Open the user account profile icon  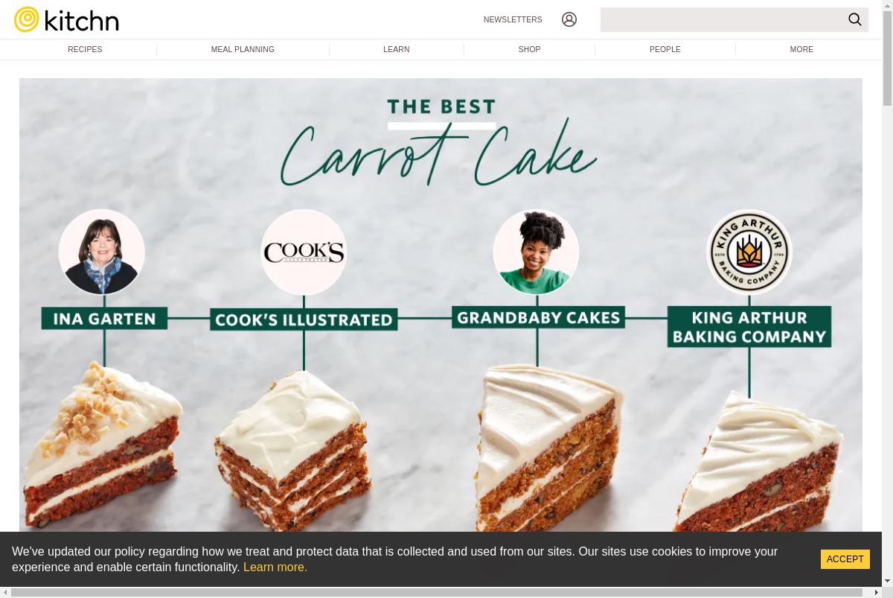[569, 19]
